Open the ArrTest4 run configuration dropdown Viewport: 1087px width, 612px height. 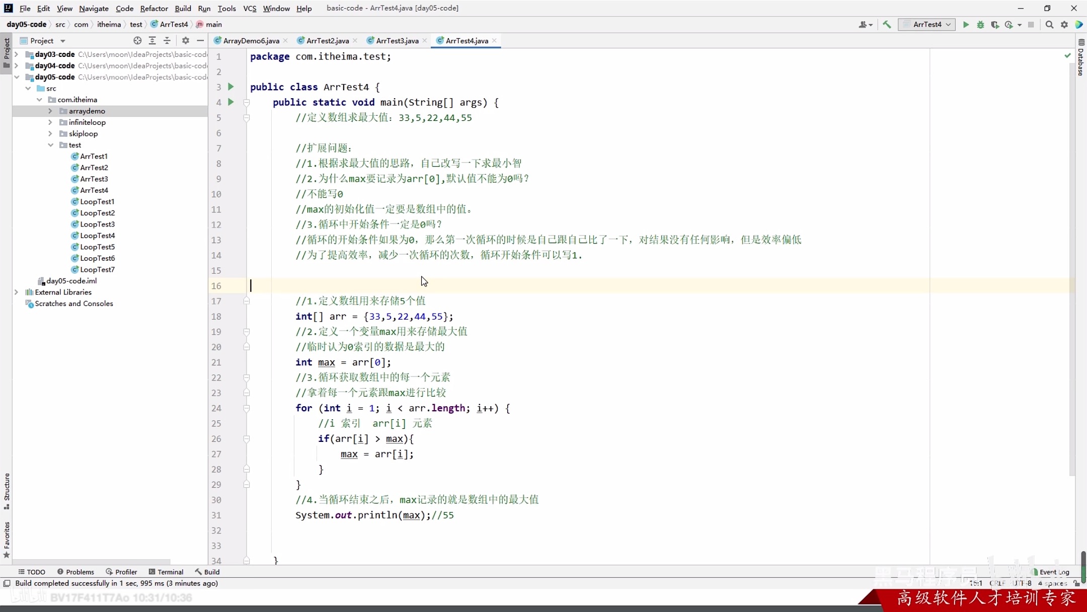(x=927, y=24)
